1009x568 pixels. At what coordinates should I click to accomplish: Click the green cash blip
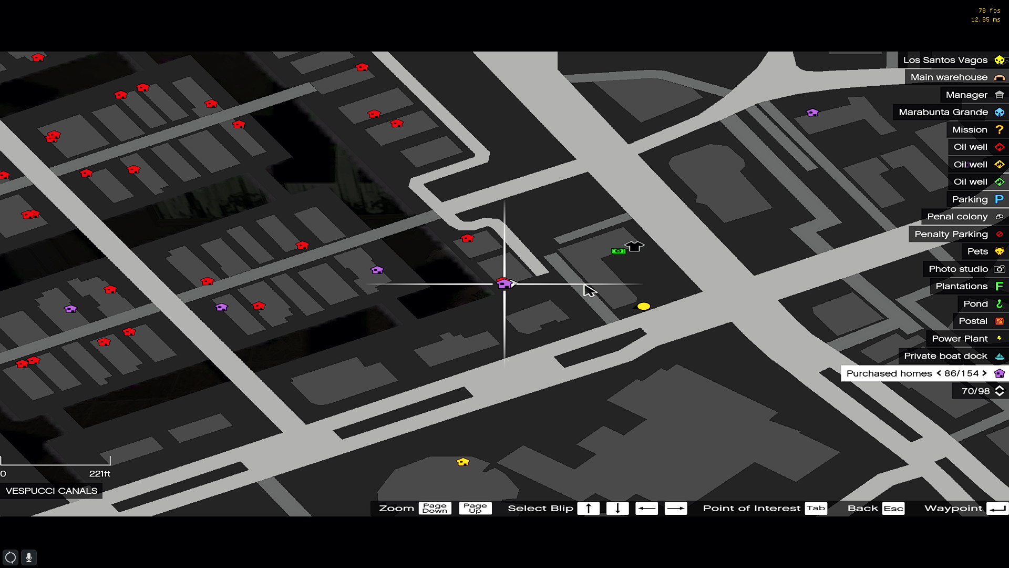[x=618, y=251]
